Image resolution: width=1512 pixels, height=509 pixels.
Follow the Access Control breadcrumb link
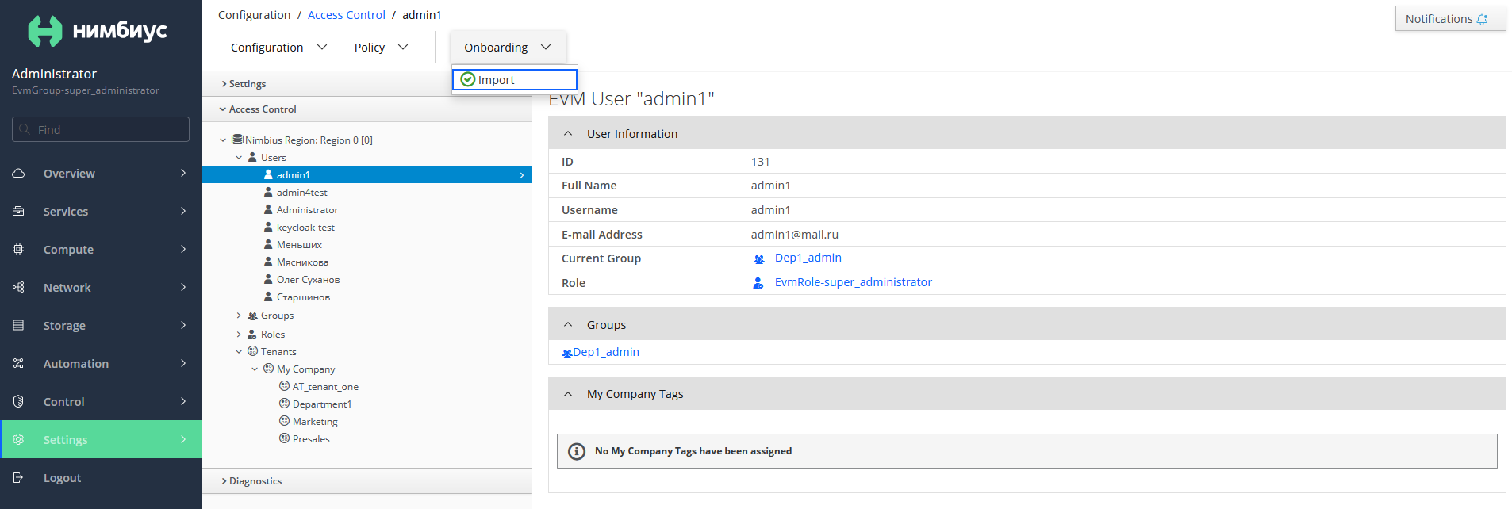pyautogui.click(x=347, y=15)
